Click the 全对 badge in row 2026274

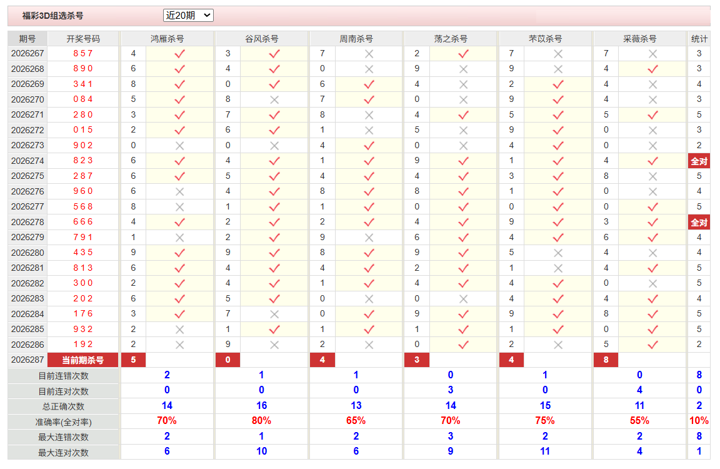[x=699, y=161]
